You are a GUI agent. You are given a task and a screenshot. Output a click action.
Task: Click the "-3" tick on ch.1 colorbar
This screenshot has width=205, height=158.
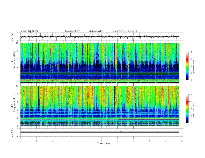(191, 52)
